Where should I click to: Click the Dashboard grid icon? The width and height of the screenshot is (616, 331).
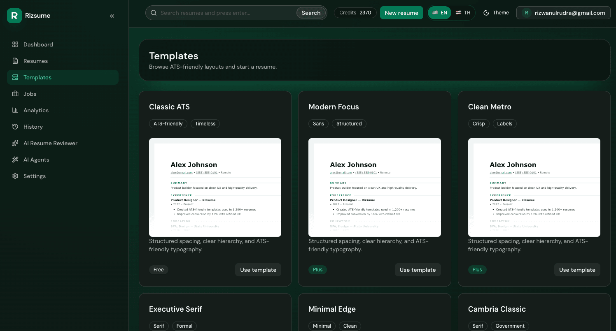(x=15, y=44)
